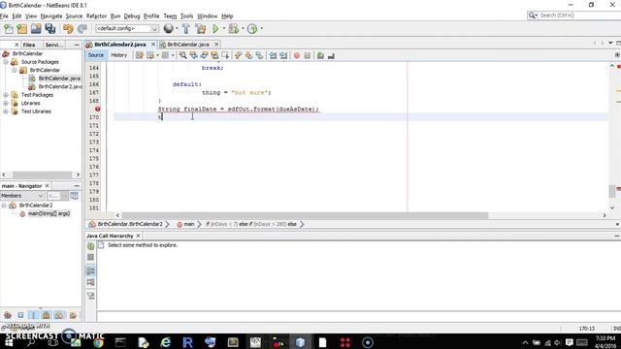
Task: Click the Comment editor toolbar icon
Action: pos(320,55)
